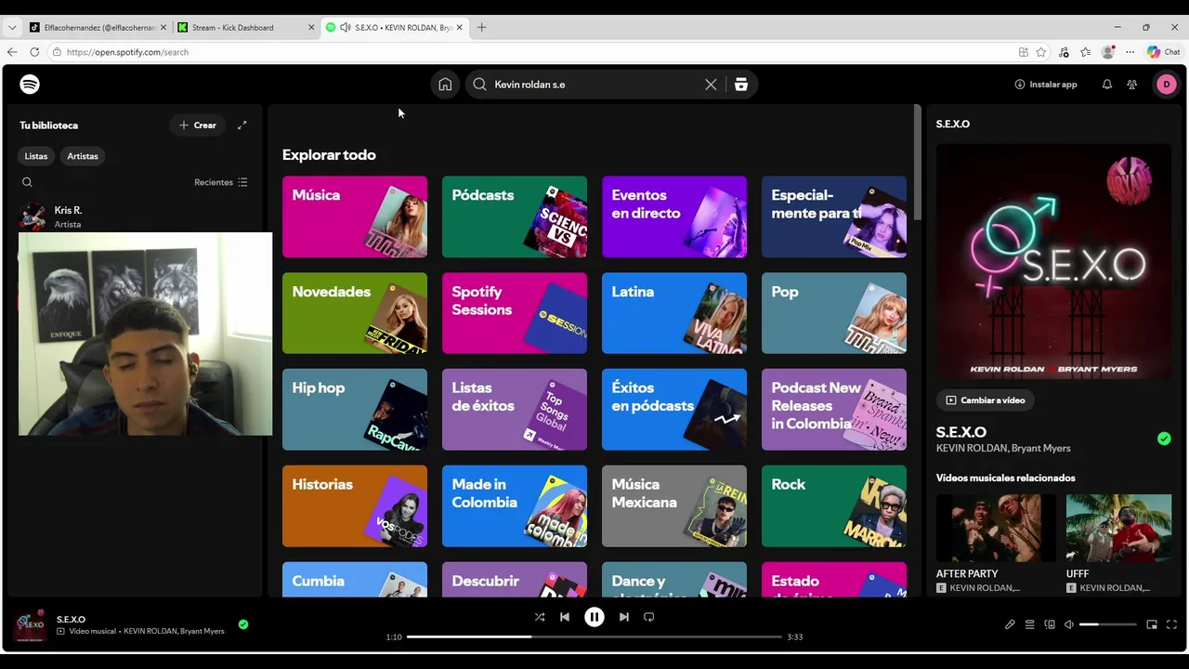Switch to Elflacohernandez TikTok browser tab
Screen dimensions: 1189x669
98,28
